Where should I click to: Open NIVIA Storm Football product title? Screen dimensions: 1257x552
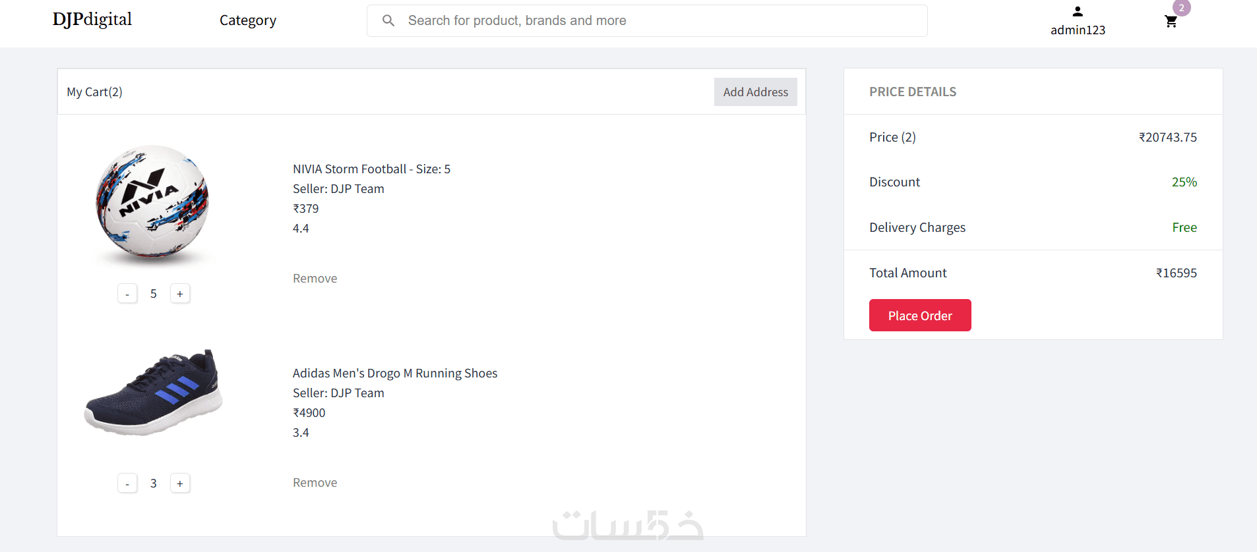coord(371,169)
